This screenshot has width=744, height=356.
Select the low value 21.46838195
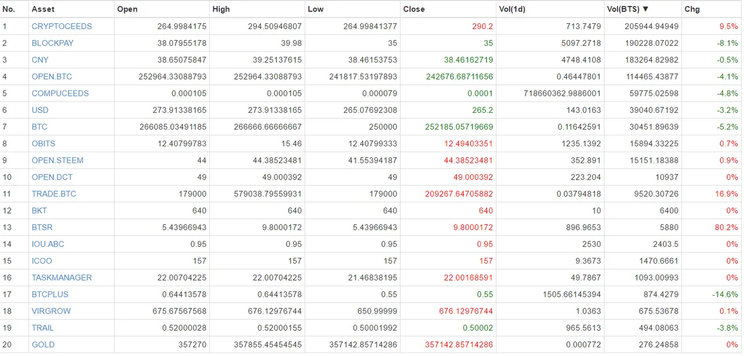373,278
